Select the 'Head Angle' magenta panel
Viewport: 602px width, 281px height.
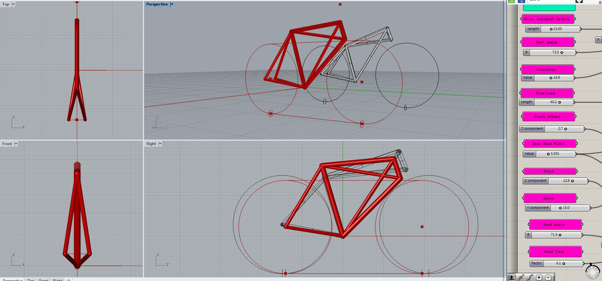click(x=555, y=224)
